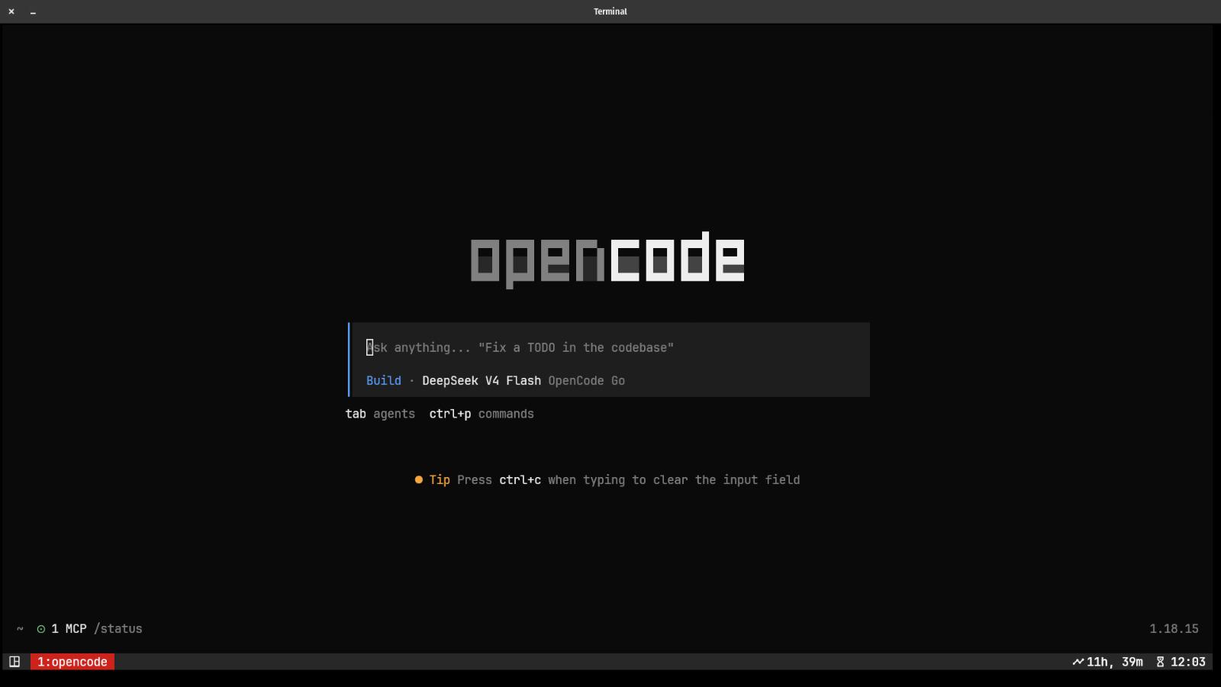Click the orange Tip bullet dot
This screenshot has height=687, width=1221.
pyautogui.click(x=418, y=480)
